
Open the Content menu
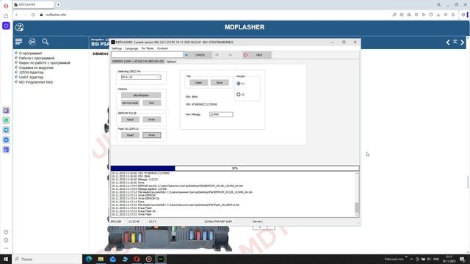(162, 48)
